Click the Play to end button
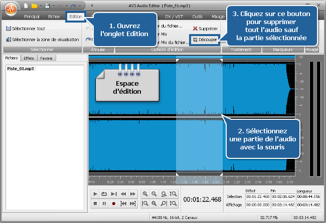Image resolution: width=326 pixels, height=223 pixels. click(113, 194)
